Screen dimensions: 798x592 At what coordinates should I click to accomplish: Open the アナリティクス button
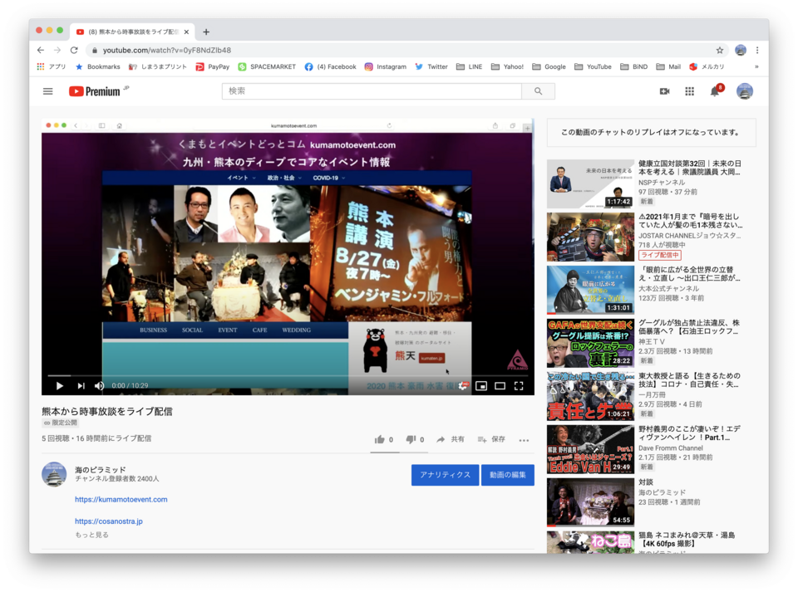pos(445,475)
